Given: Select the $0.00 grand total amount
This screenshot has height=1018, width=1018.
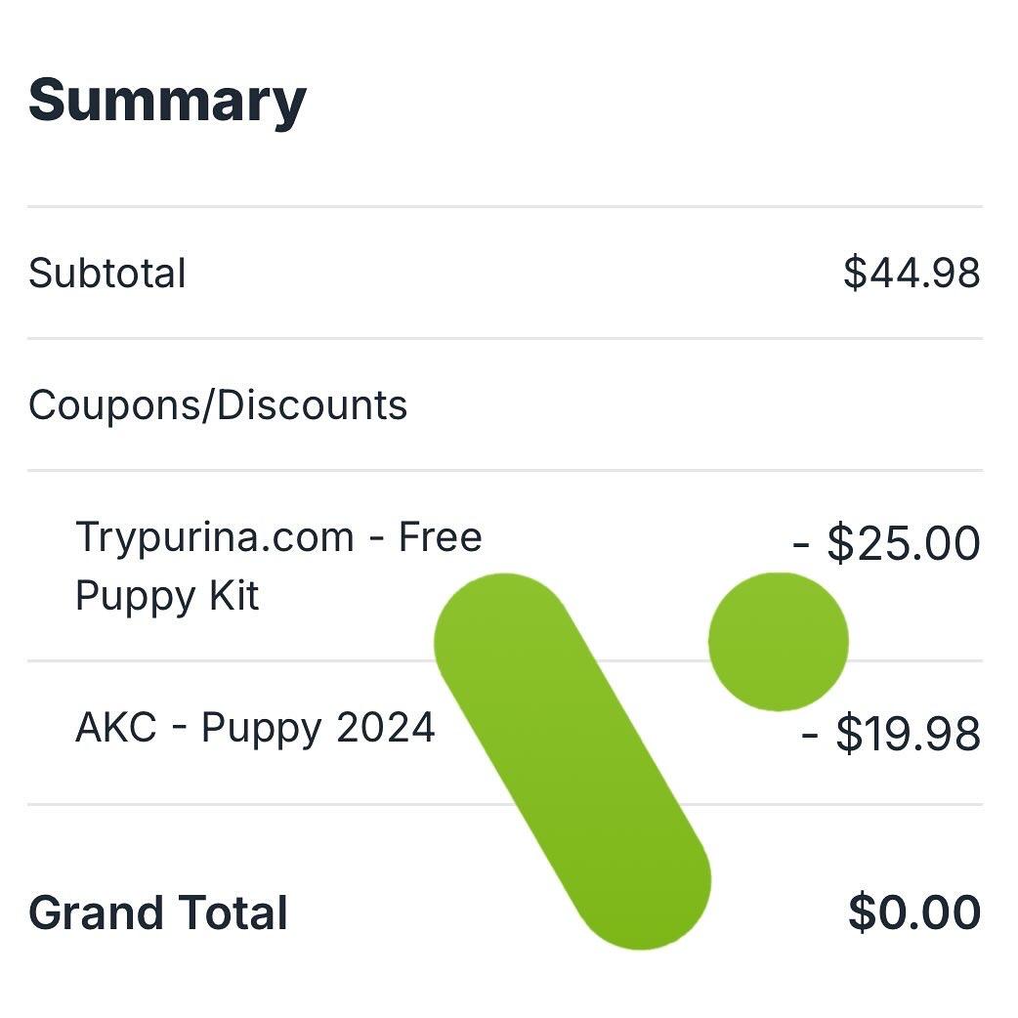Looking at the screenshot, I should pos(914,912).
